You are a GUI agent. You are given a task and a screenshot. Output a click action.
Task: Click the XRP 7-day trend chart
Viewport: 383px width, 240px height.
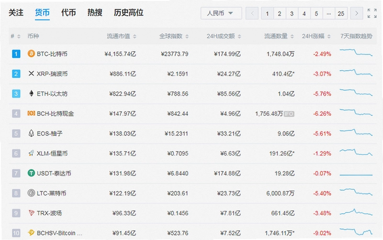click(x=356, y=72)
